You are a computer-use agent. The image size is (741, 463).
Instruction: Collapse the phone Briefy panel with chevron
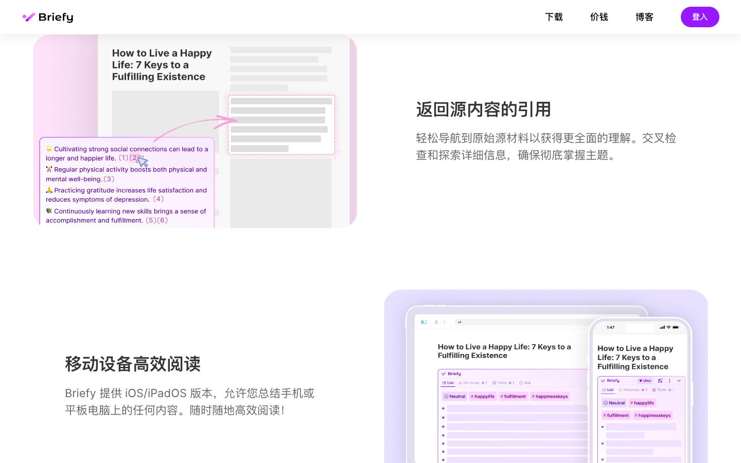tap(679, 381)
